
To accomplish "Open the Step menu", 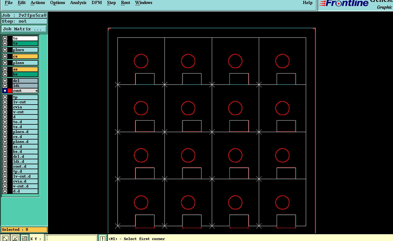I will point(111,3).
